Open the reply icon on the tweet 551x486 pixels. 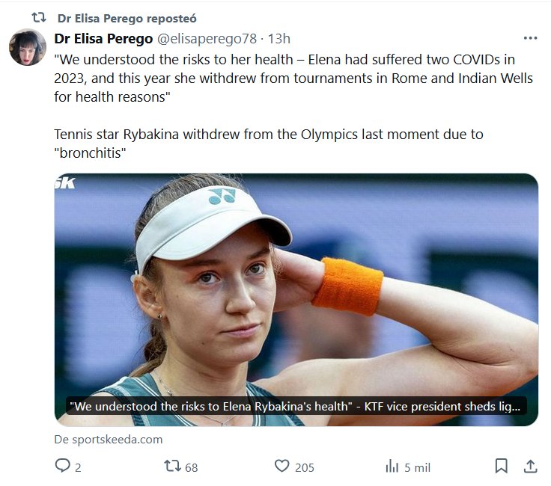(62, 467)
